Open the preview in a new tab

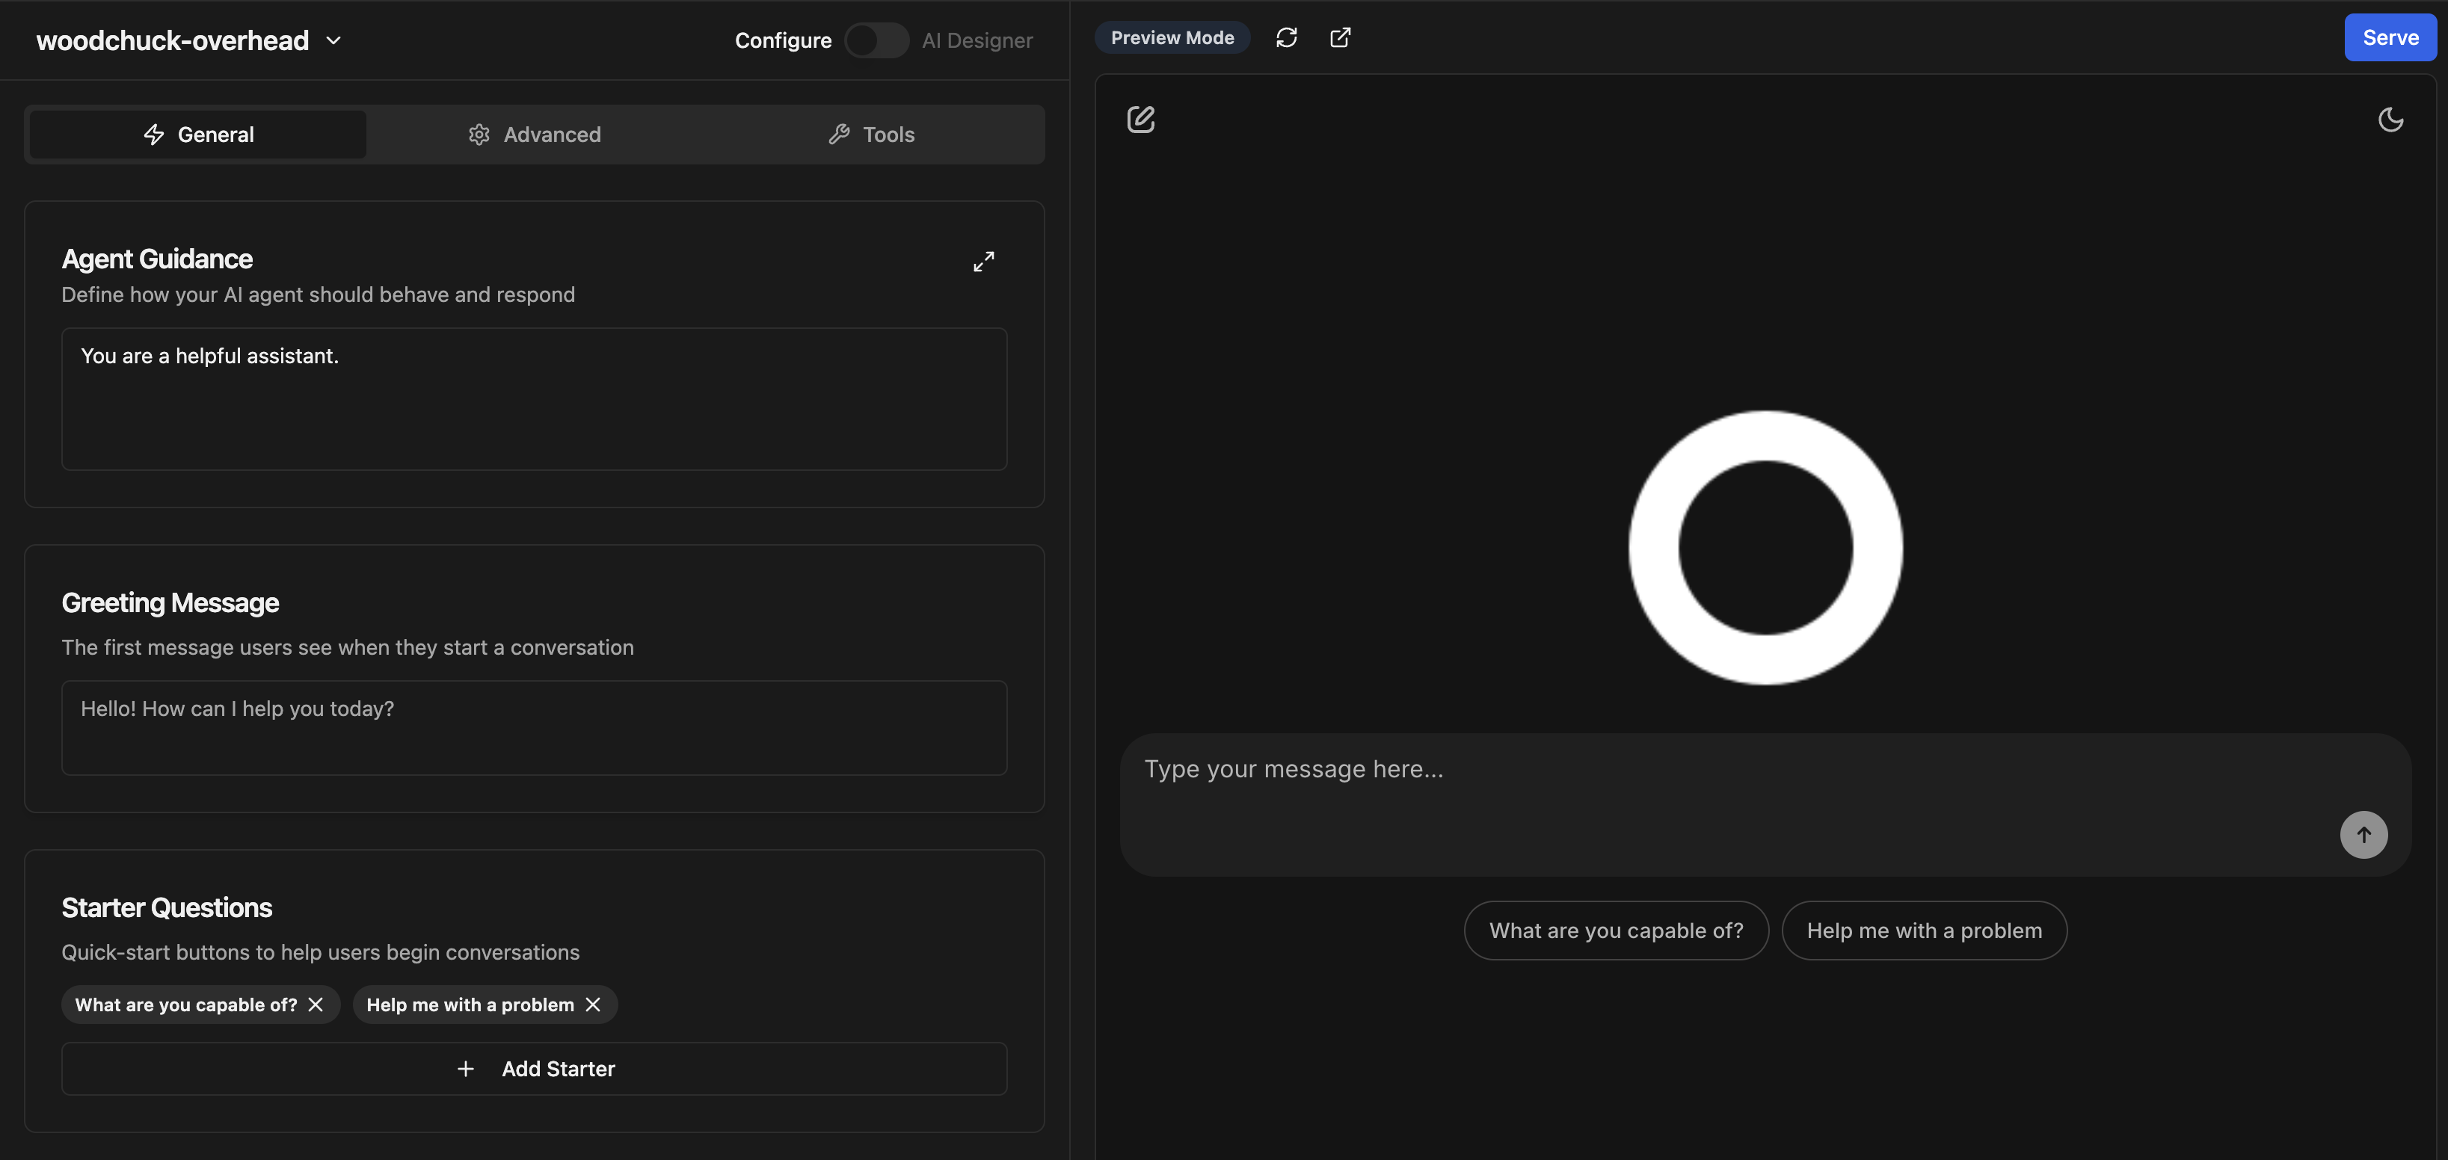click(1340, 37)
